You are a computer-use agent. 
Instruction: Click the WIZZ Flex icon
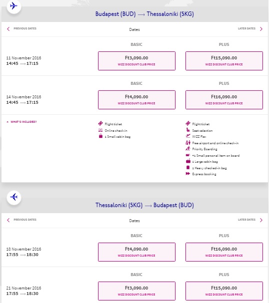pyautogui.click(x=187, y=136)
